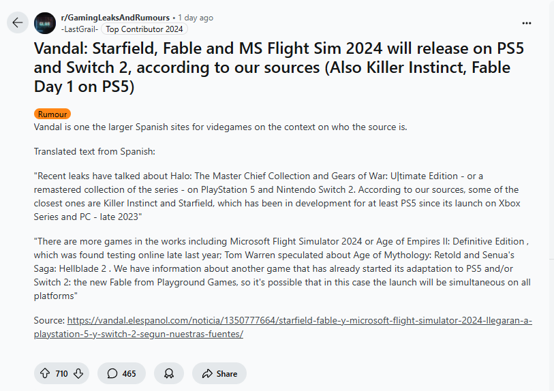Screen dimensions: 554x391
Task: Open the three-dot post options menu
Action: 526,22
